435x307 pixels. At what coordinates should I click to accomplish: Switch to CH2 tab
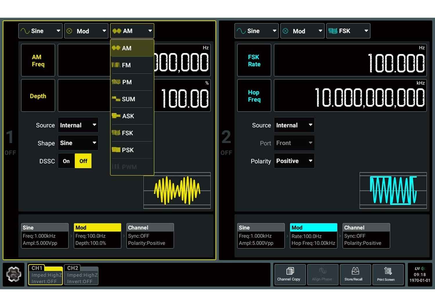(81, 275)
